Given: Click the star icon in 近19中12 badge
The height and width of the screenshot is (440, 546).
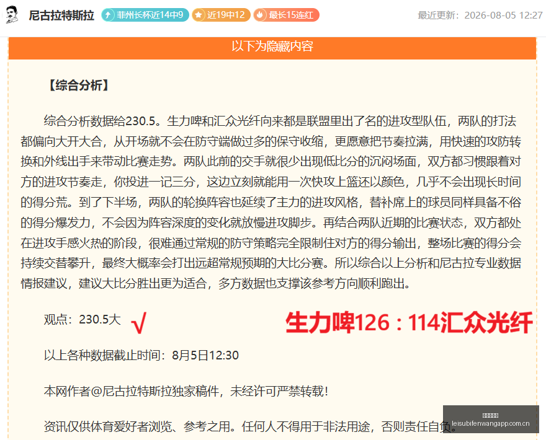Looking at the screenshot, I should [199, 15].
